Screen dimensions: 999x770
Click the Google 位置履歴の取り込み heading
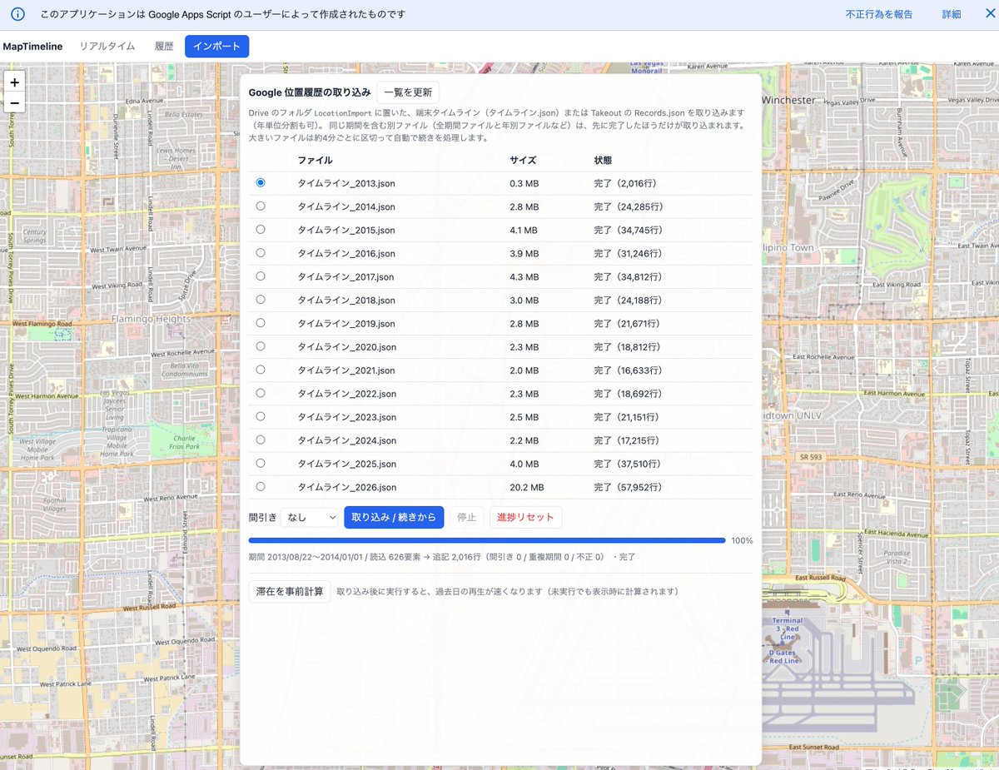coord(310,92)
